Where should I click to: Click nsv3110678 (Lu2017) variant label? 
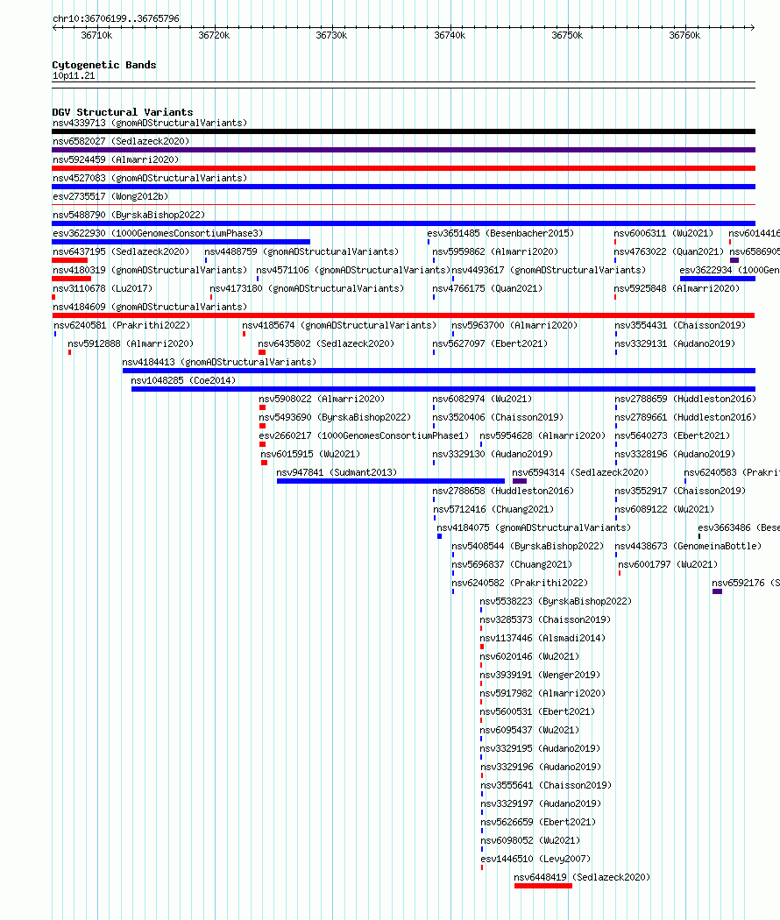click(103, 288)
